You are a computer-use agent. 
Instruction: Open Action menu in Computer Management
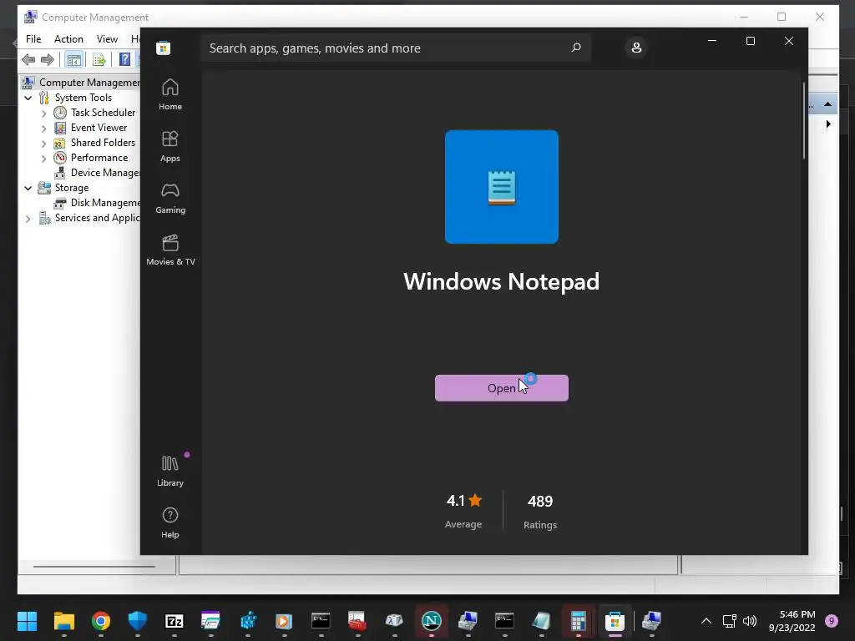(x=68, y=39)
